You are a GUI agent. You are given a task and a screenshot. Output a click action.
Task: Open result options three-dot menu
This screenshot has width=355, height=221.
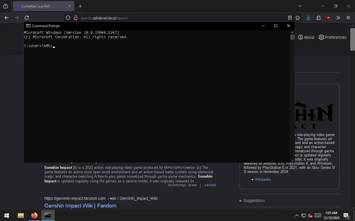click(x=201, y=185)
